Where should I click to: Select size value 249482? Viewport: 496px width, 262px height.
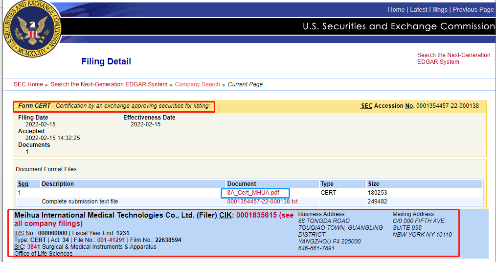[x=377, y=202]
